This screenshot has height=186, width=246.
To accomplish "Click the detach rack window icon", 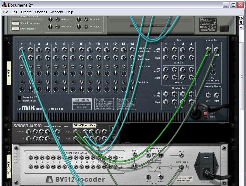I will (x=241, y=23).
